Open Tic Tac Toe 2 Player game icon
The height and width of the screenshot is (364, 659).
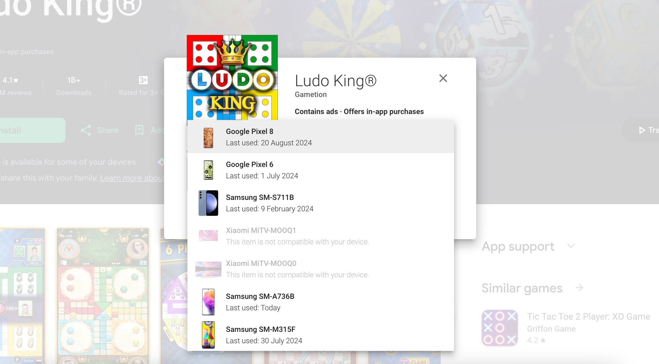click(x=500, y=328)
